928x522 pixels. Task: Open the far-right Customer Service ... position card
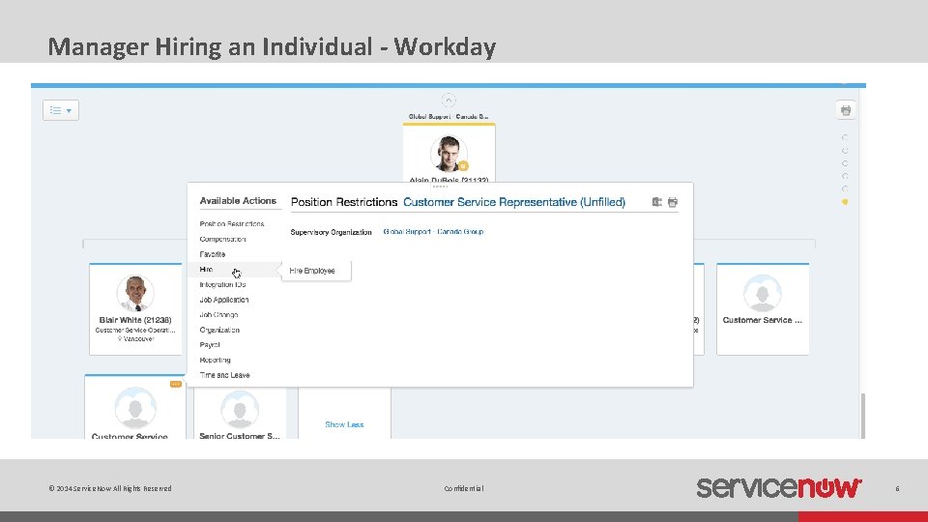763,309
